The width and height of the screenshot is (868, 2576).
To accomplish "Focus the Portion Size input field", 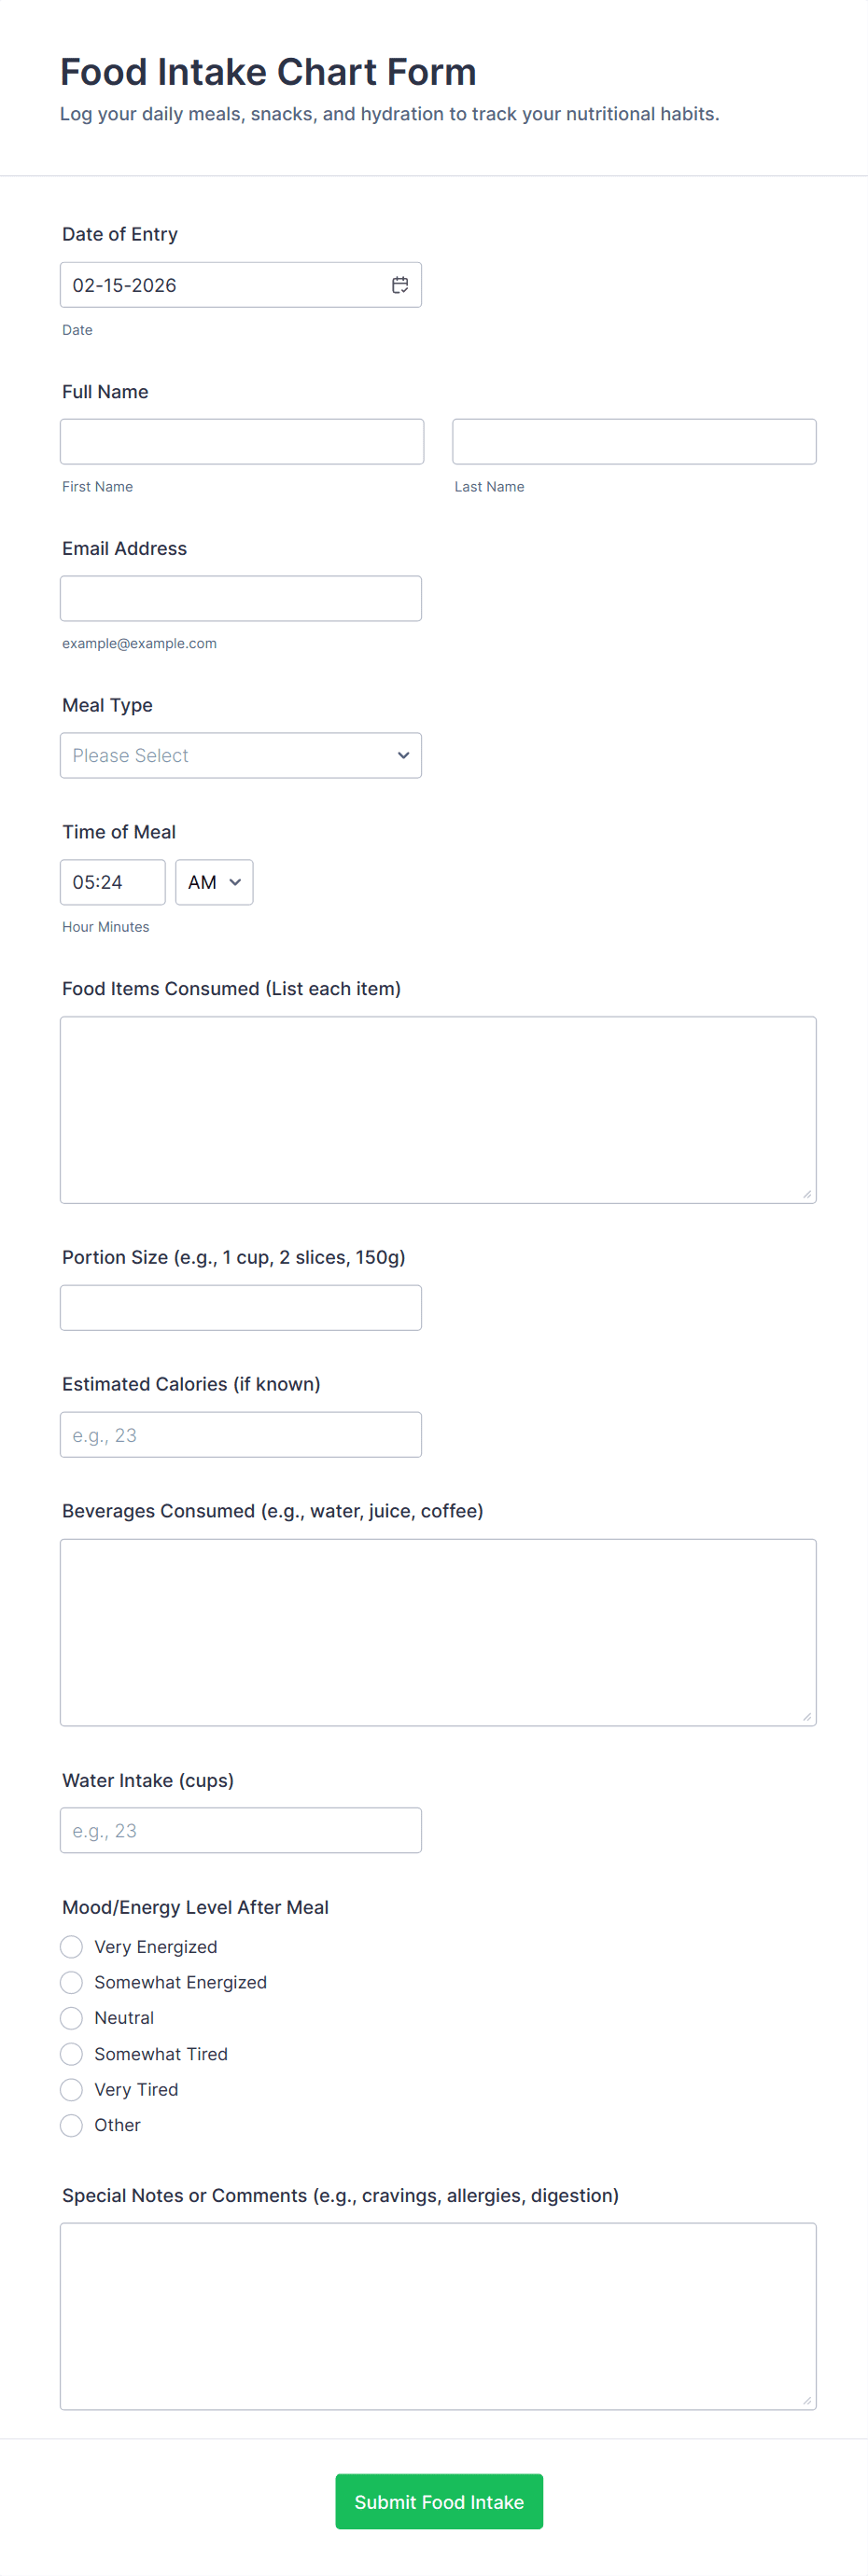I will point(240,1308).
